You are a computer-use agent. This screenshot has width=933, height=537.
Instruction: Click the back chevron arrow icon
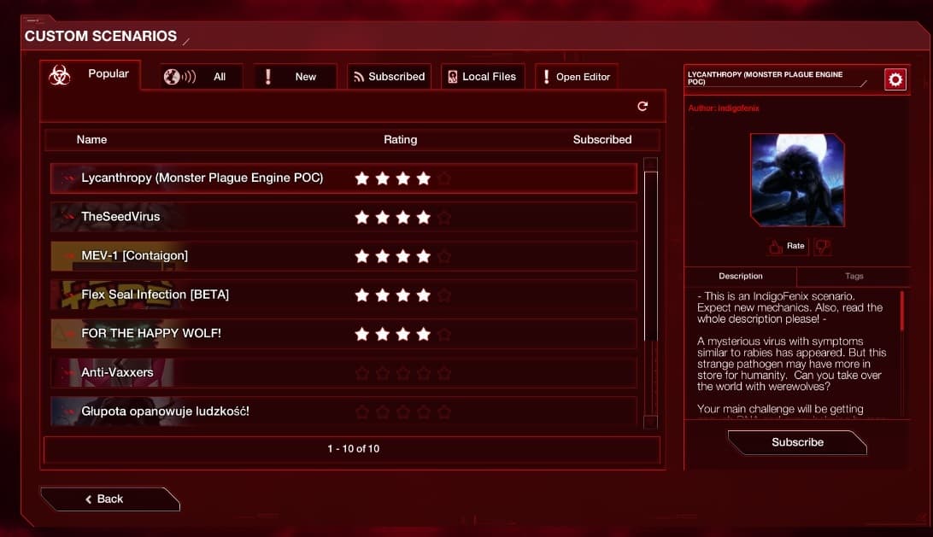pos(89,499)
